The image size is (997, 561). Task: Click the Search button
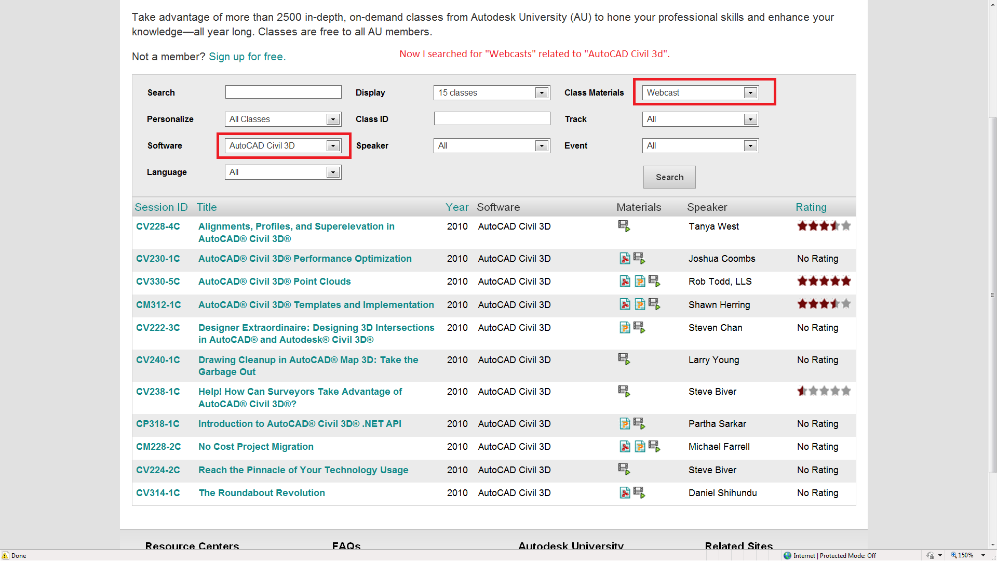coord(669,177)
